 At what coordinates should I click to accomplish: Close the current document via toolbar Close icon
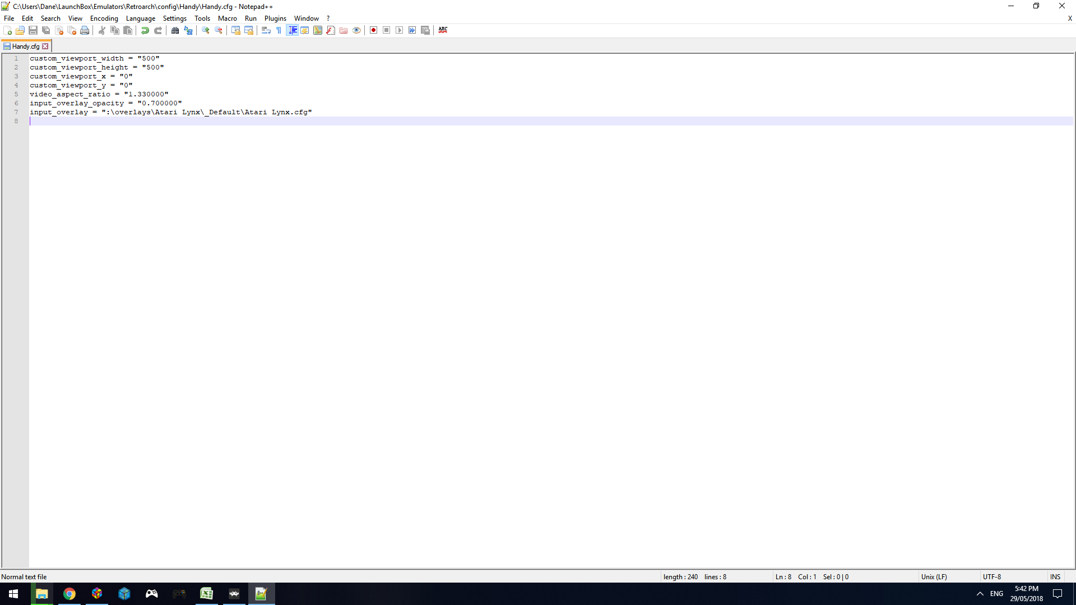click(59, 30)
